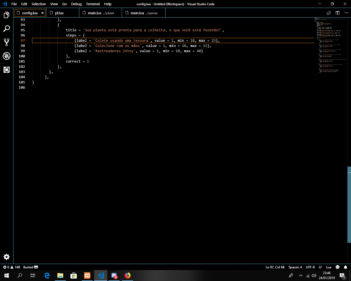
Task: Open the Source Control view
Action: point(7,42)
